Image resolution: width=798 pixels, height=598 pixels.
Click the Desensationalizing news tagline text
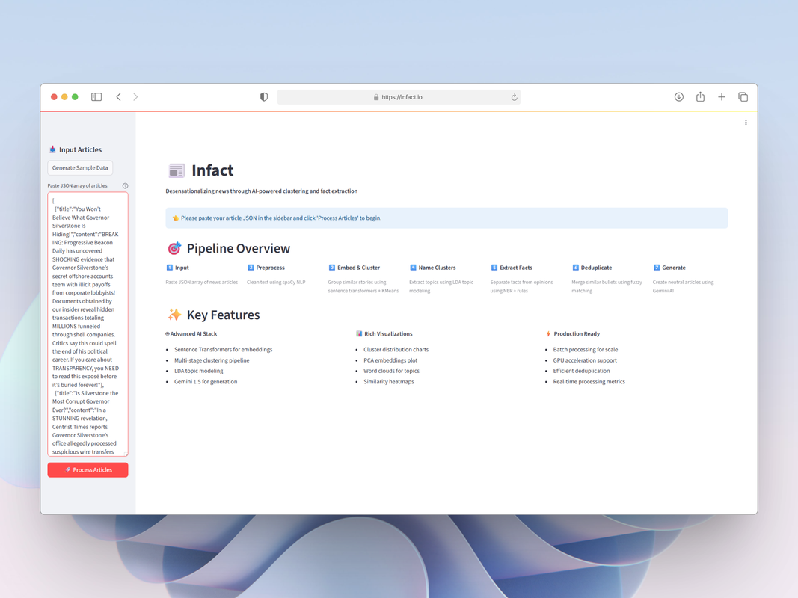(262, 191)
